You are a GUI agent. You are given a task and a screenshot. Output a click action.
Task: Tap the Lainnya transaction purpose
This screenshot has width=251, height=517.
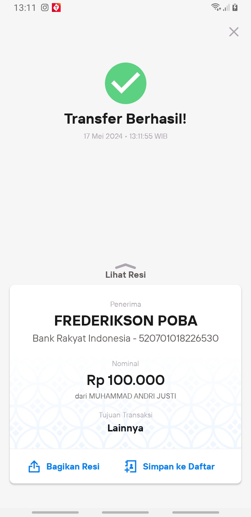tap(125, 428)
